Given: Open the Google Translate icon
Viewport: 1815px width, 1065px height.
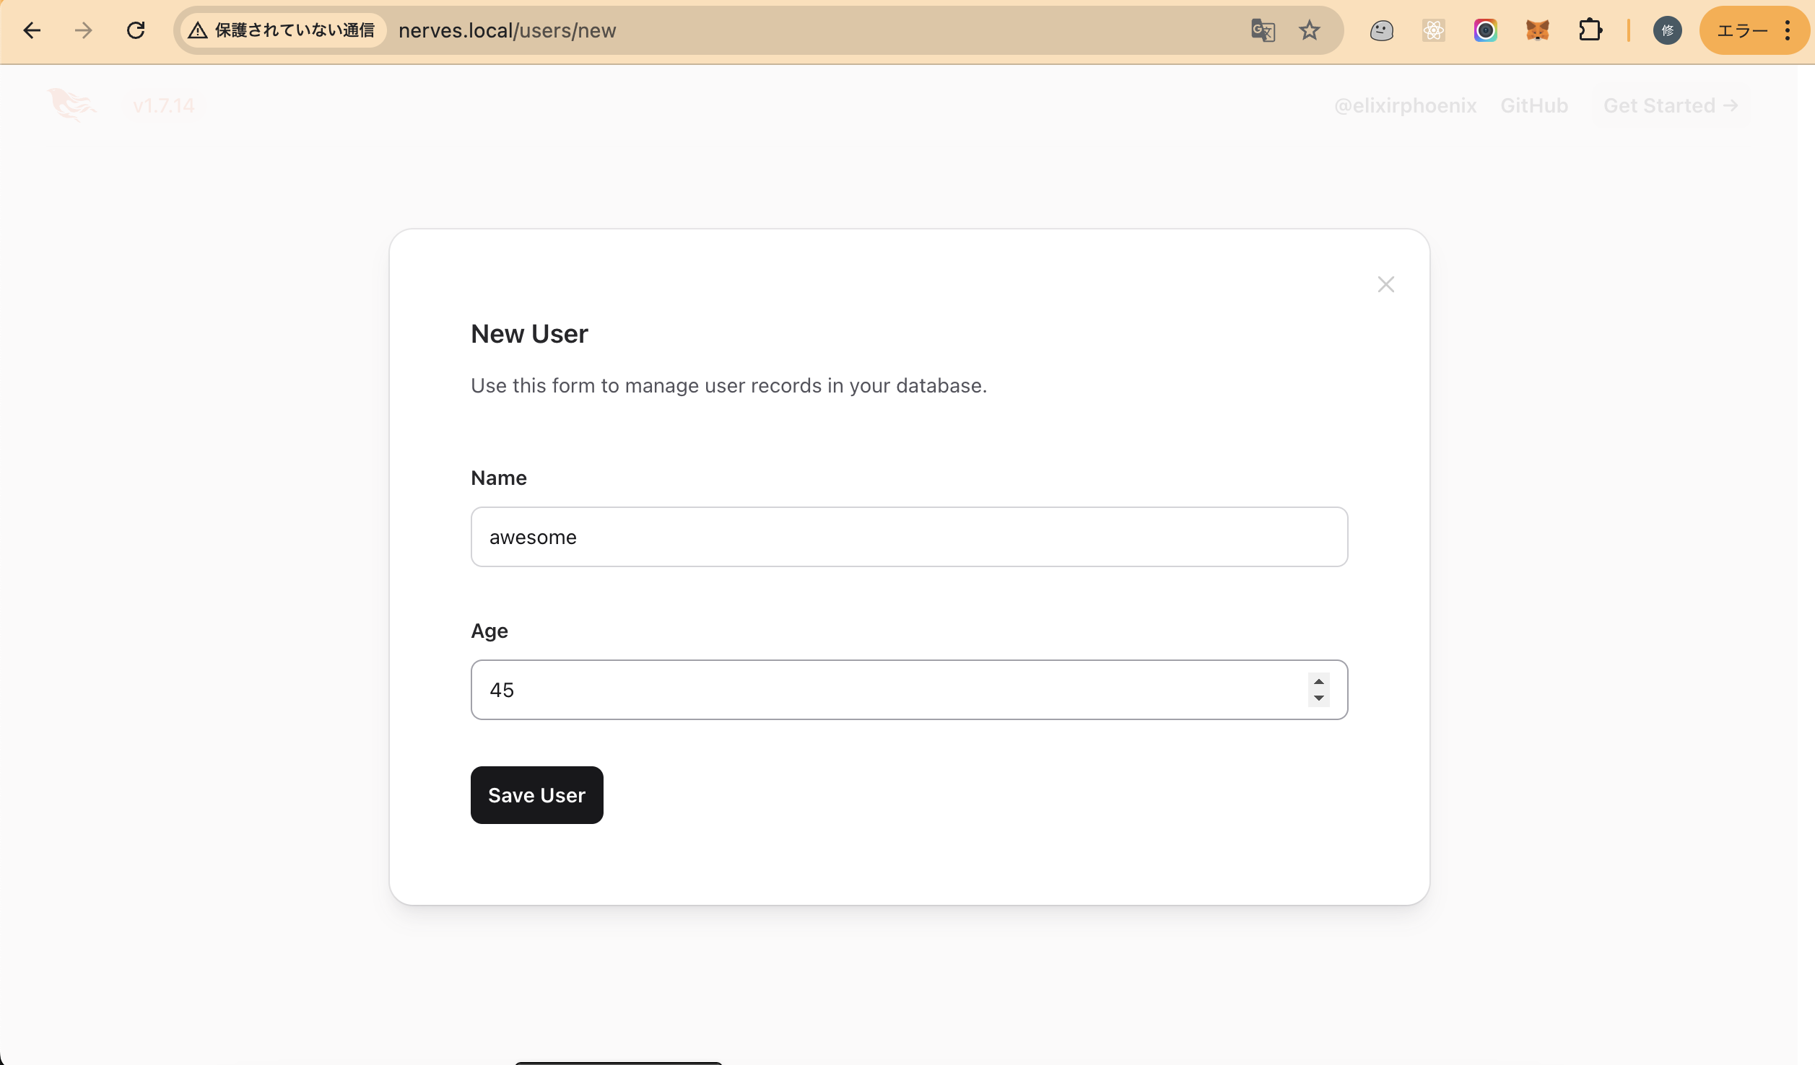Looking at the screenshot, I should [1263, 30].
